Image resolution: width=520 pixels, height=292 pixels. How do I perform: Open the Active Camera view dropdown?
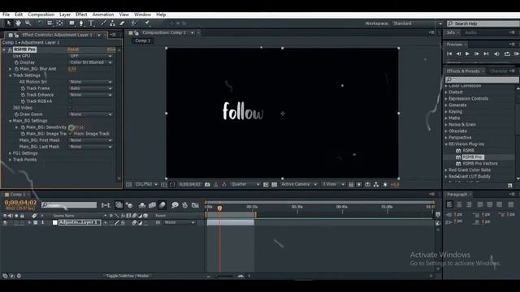pyautogui.click(x=299, y=184)
